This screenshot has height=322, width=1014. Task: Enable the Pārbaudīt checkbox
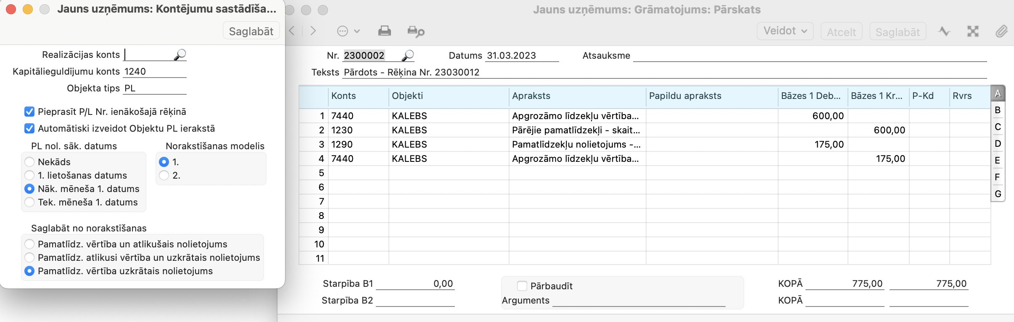point(522,286)
